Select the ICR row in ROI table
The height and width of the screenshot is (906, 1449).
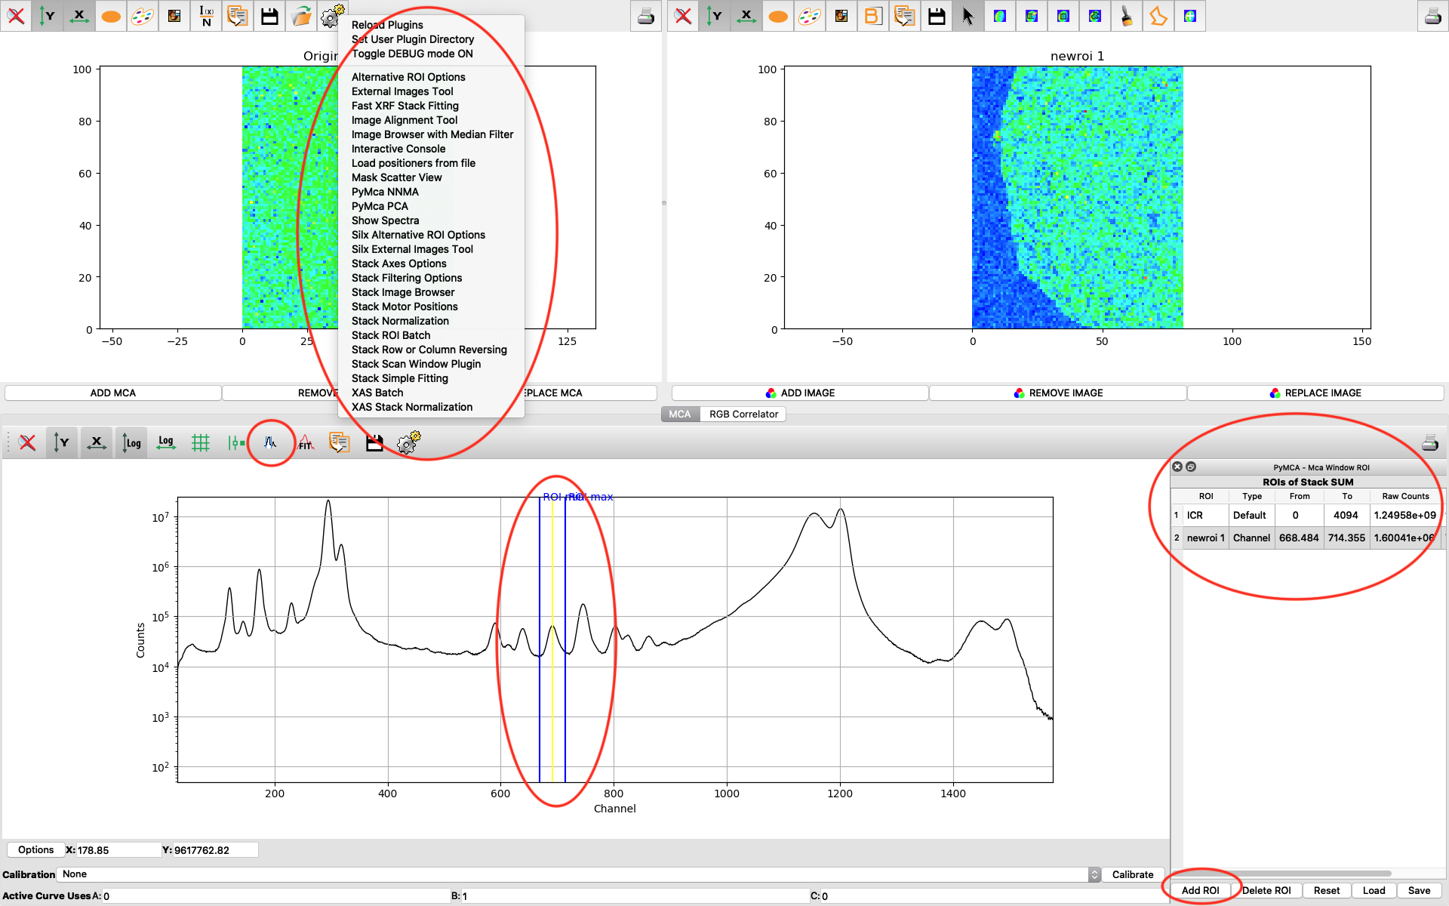(1307, 515)
